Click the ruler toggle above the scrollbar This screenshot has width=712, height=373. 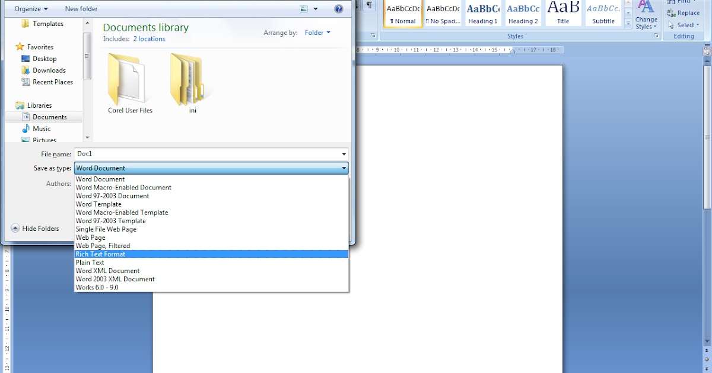[x=707, y=52]
